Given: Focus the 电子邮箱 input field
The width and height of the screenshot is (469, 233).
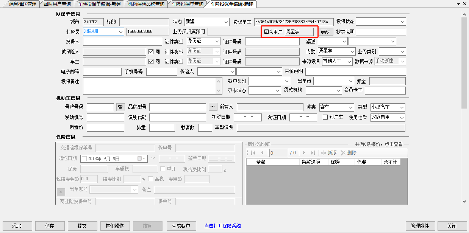Looking at the screenshot, I should (x=102, y=71).
